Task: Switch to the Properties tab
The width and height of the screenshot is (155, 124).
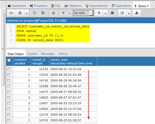Action: tap(39, 6)
